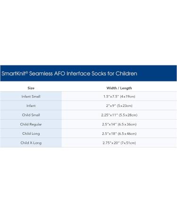This screenshot has width=177, height=212.
Task: Select the Child Small size label
Action: coord(31,115)
